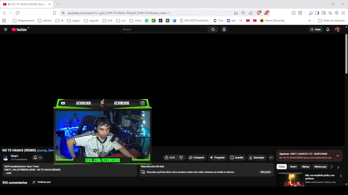
Task: Click the browser back arrow
Action: pyautogui.click(x=5, y=13)
